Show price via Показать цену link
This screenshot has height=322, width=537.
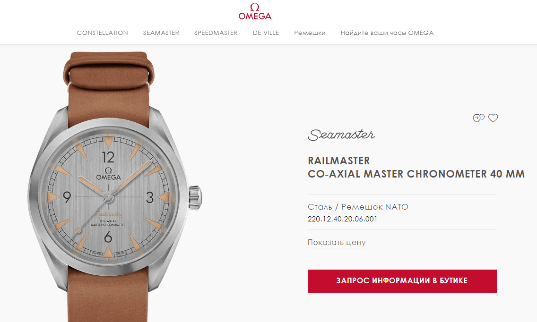tap(337, 242)
